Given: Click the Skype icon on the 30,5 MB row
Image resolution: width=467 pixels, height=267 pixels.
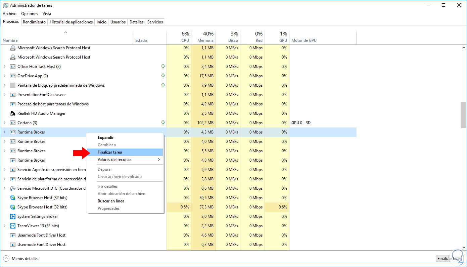Looking at the screenshot, I should [x=13, y=198].
